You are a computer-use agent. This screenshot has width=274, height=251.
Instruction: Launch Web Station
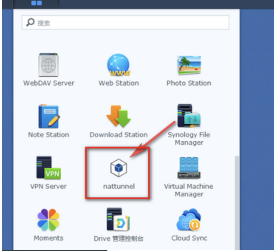point(119,65)
